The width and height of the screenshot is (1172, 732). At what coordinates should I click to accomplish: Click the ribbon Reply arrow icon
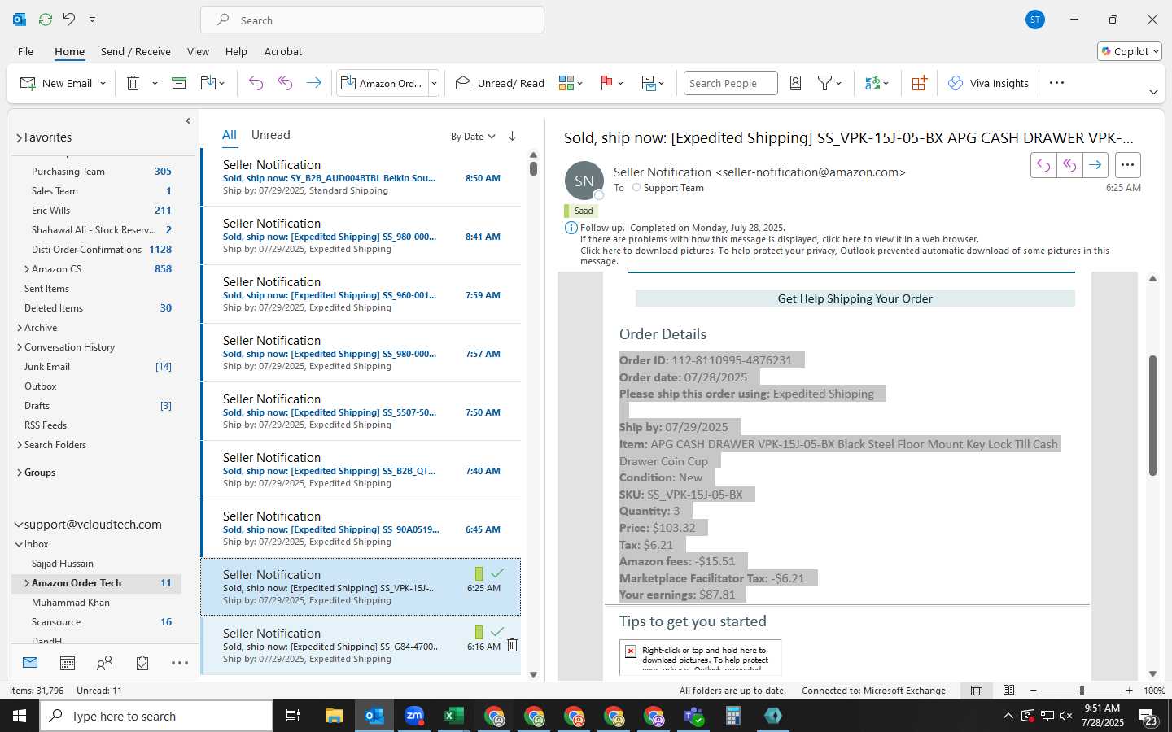(x=256, y=83)
